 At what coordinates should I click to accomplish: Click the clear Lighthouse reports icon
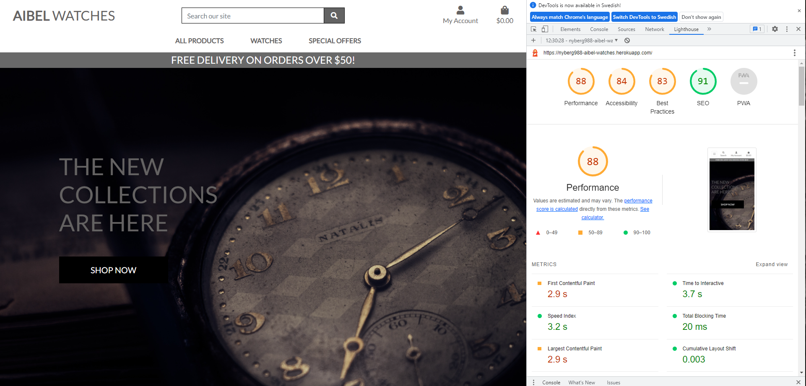627,40
